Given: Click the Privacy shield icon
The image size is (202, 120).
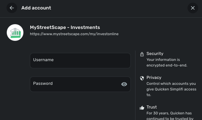Looking at the screenshot, I should click(142, 78).
